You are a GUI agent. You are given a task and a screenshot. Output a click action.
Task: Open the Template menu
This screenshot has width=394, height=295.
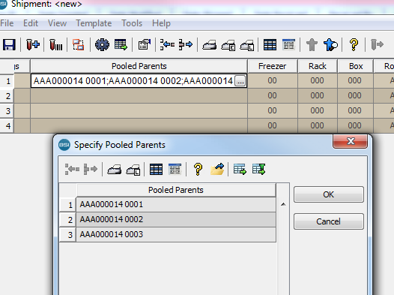tap(94, 23)
